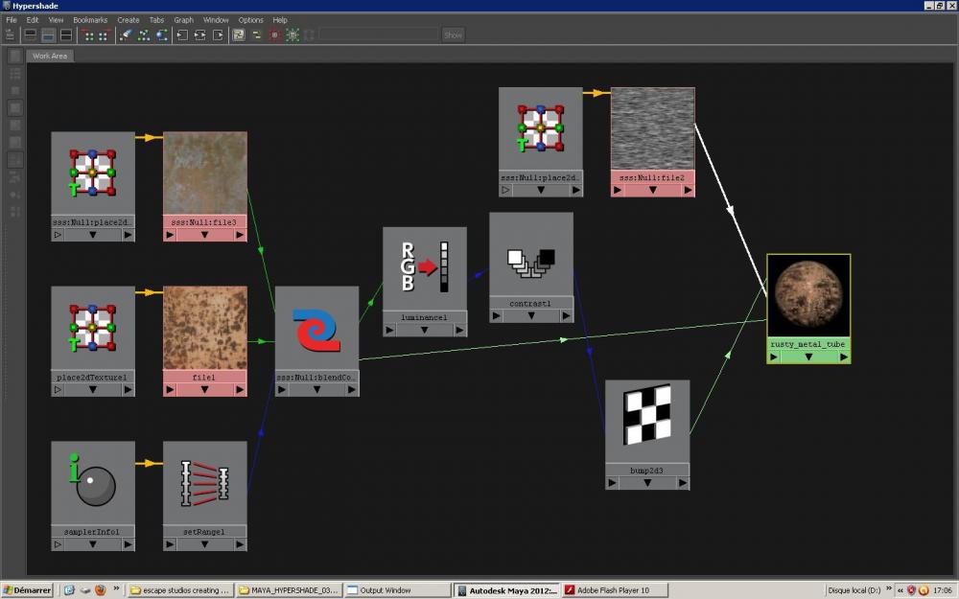Click the Clear Graph eraser icon
This screenshot has height=599, width=959.
(x=125, y=35)
